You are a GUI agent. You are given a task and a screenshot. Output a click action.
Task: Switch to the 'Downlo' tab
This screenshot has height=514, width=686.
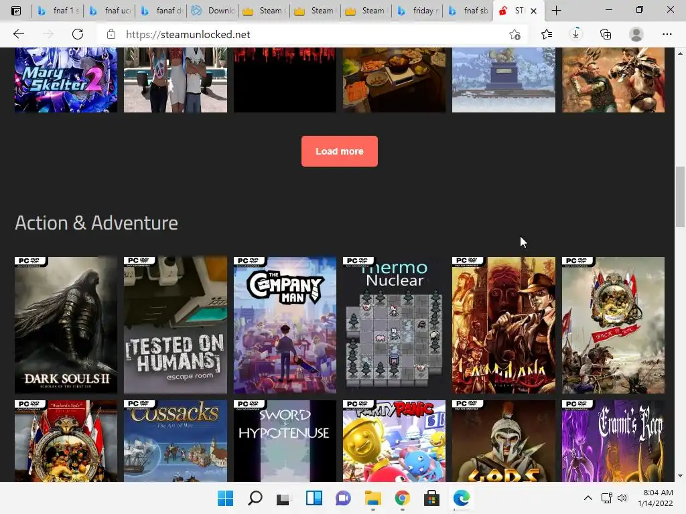click(x=212, y=11)
